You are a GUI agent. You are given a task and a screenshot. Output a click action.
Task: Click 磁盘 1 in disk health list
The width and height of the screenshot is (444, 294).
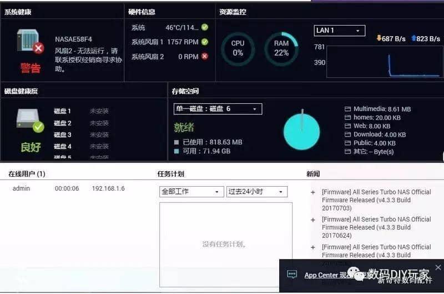click(63, 111)
